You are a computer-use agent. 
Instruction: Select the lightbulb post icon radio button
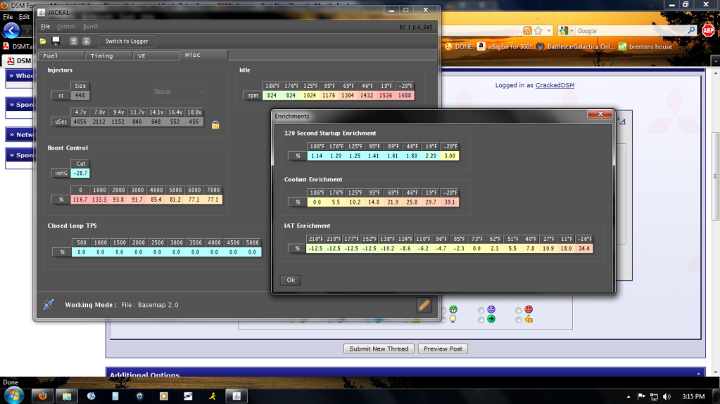click(x=443, y=320)
